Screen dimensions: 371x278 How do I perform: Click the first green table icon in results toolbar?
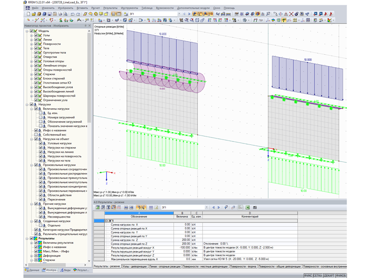pyautogui.click(x=98, y=207)
